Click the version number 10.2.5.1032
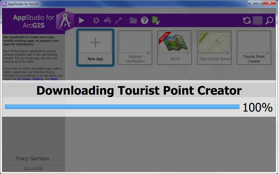The width and height of the screenshot is (279, 174). [34, 169]
